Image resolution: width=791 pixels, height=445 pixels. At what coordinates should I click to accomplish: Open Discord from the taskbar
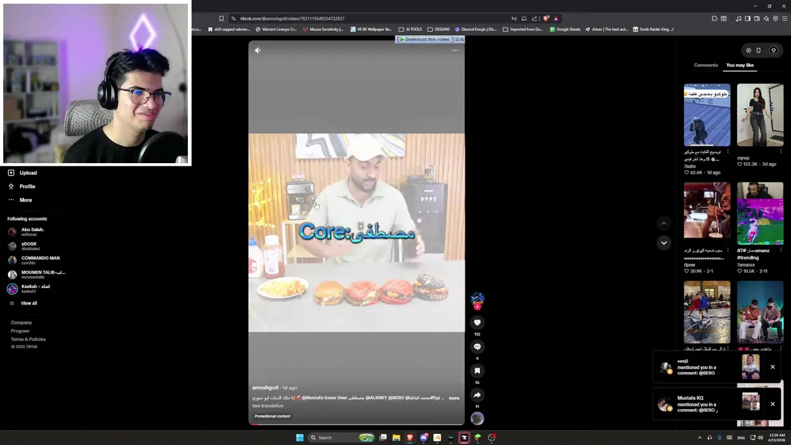point(423,438)
